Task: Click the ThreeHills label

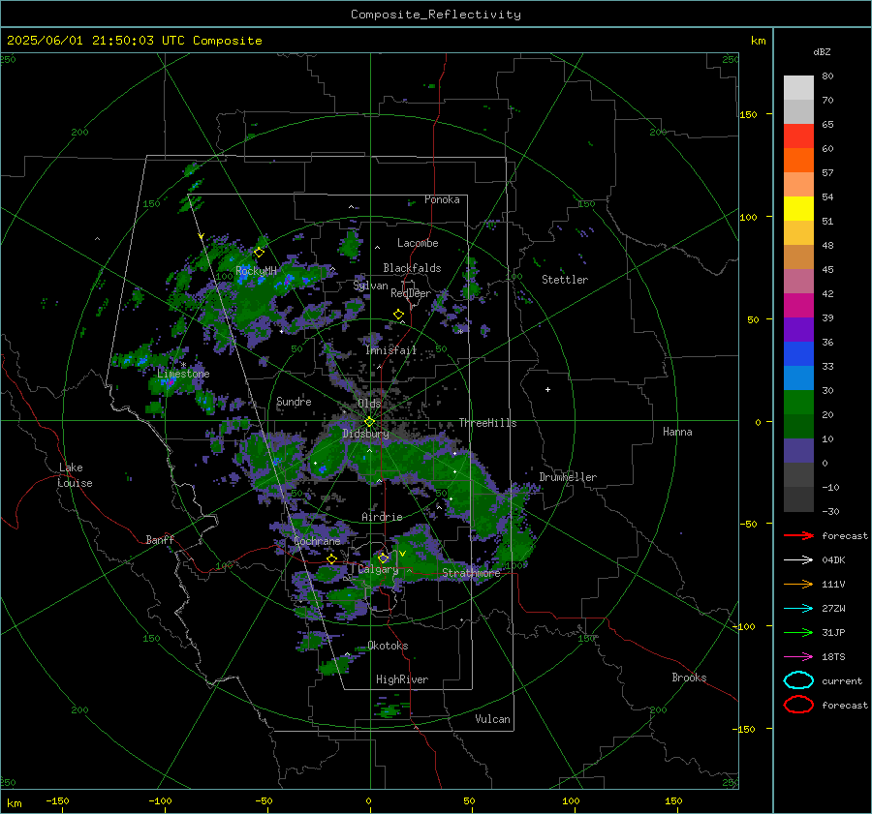Action: tap(487, 423)
